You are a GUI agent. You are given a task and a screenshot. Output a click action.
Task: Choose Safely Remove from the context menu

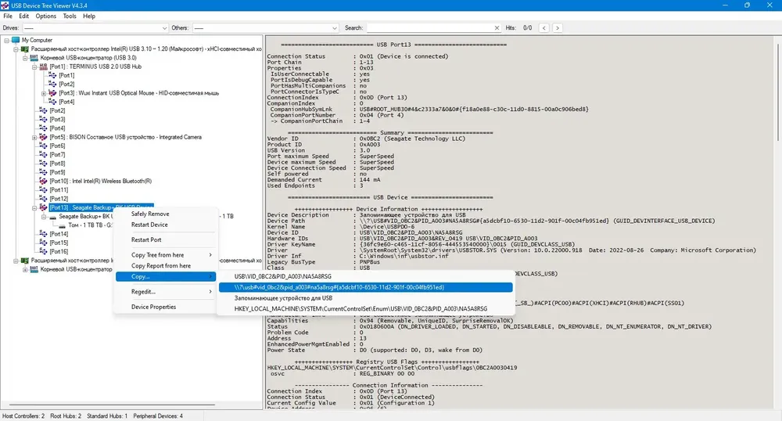tap(150, 214)
